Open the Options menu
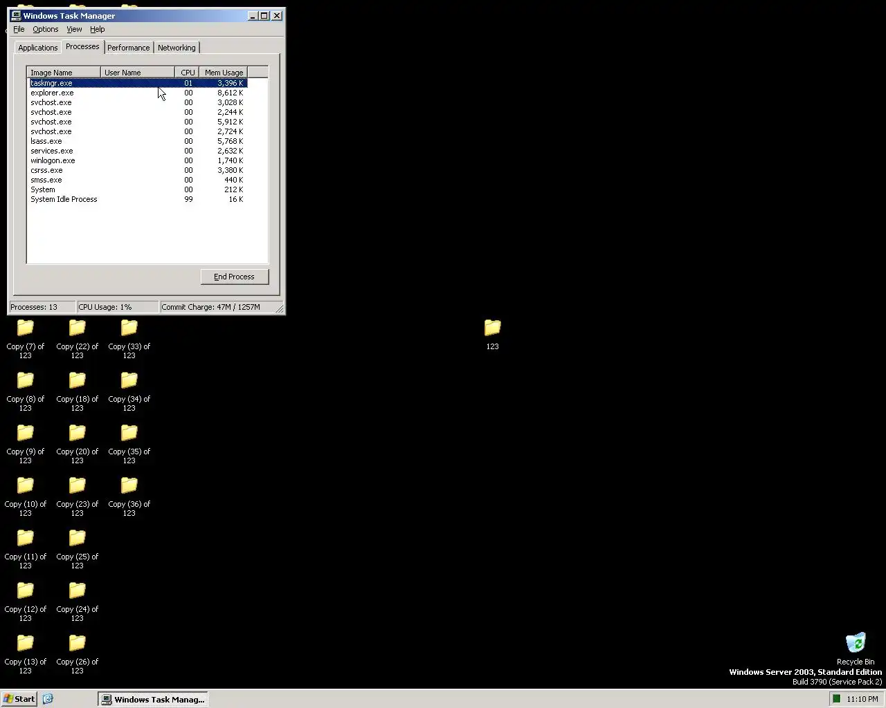Screen dimensions: 886x708 point(46,29)
